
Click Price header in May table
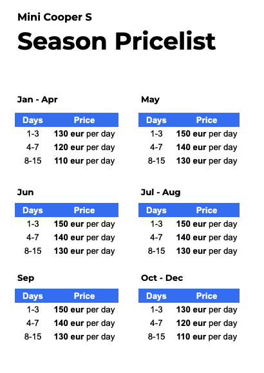coord(207,120)
